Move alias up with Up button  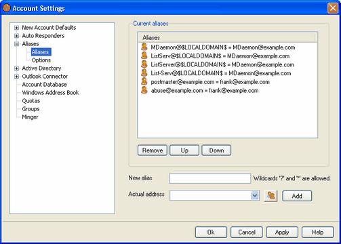tap(184, 150)
